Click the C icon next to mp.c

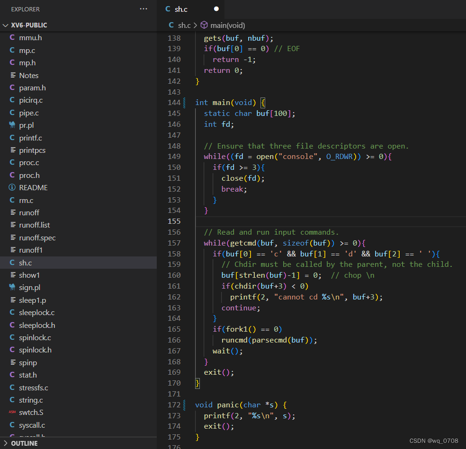(x=12, y=50)
